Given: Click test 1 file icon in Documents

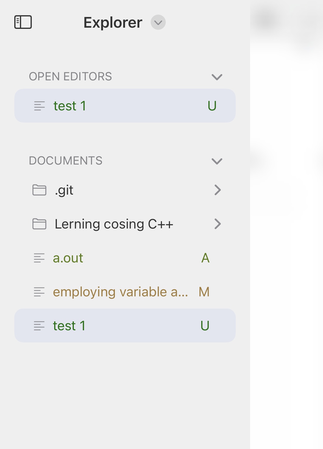Looking at the screenshot, I should (39, 326).
